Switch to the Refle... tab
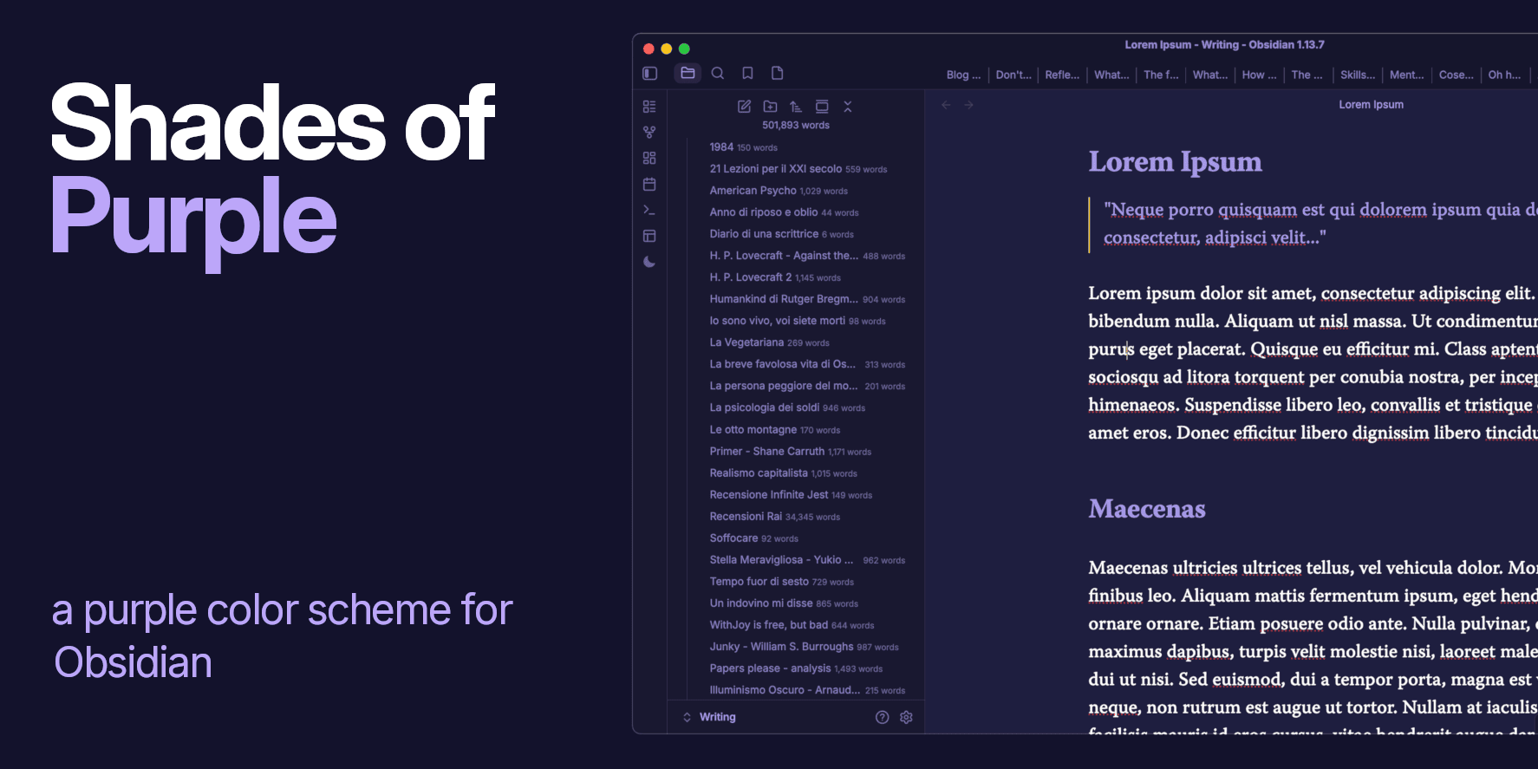The image size is (1538, 769). pos(1062,75)
